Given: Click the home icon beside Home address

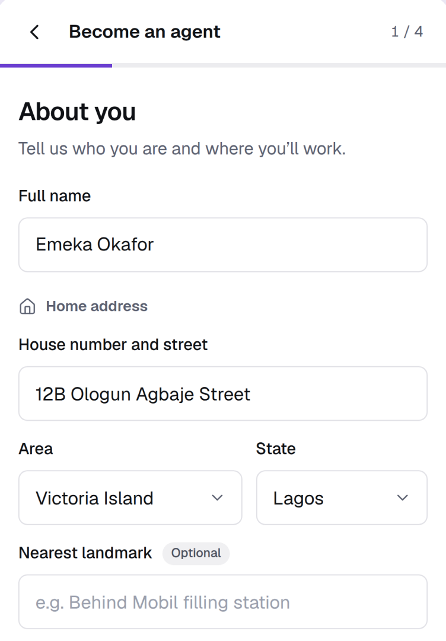Looking at the screenshot, I should 27,306.
